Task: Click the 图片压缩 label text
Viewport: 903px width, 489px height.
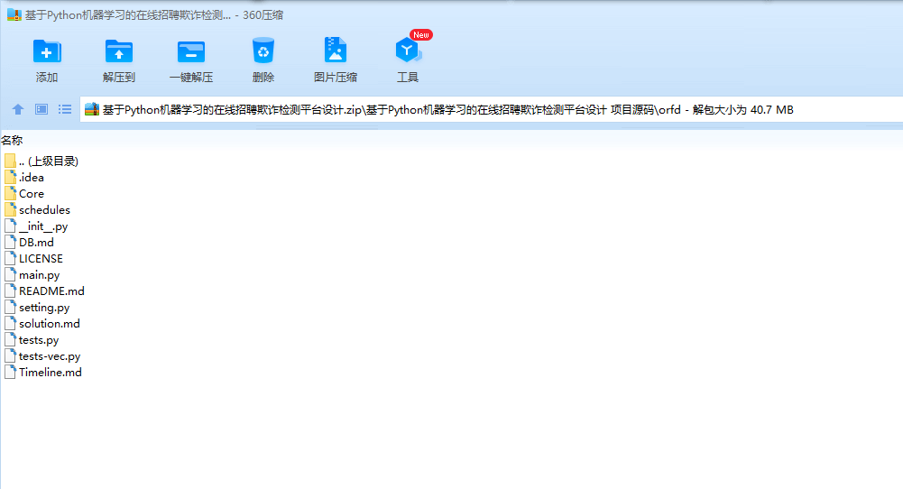Action: [x=336, y=78]
